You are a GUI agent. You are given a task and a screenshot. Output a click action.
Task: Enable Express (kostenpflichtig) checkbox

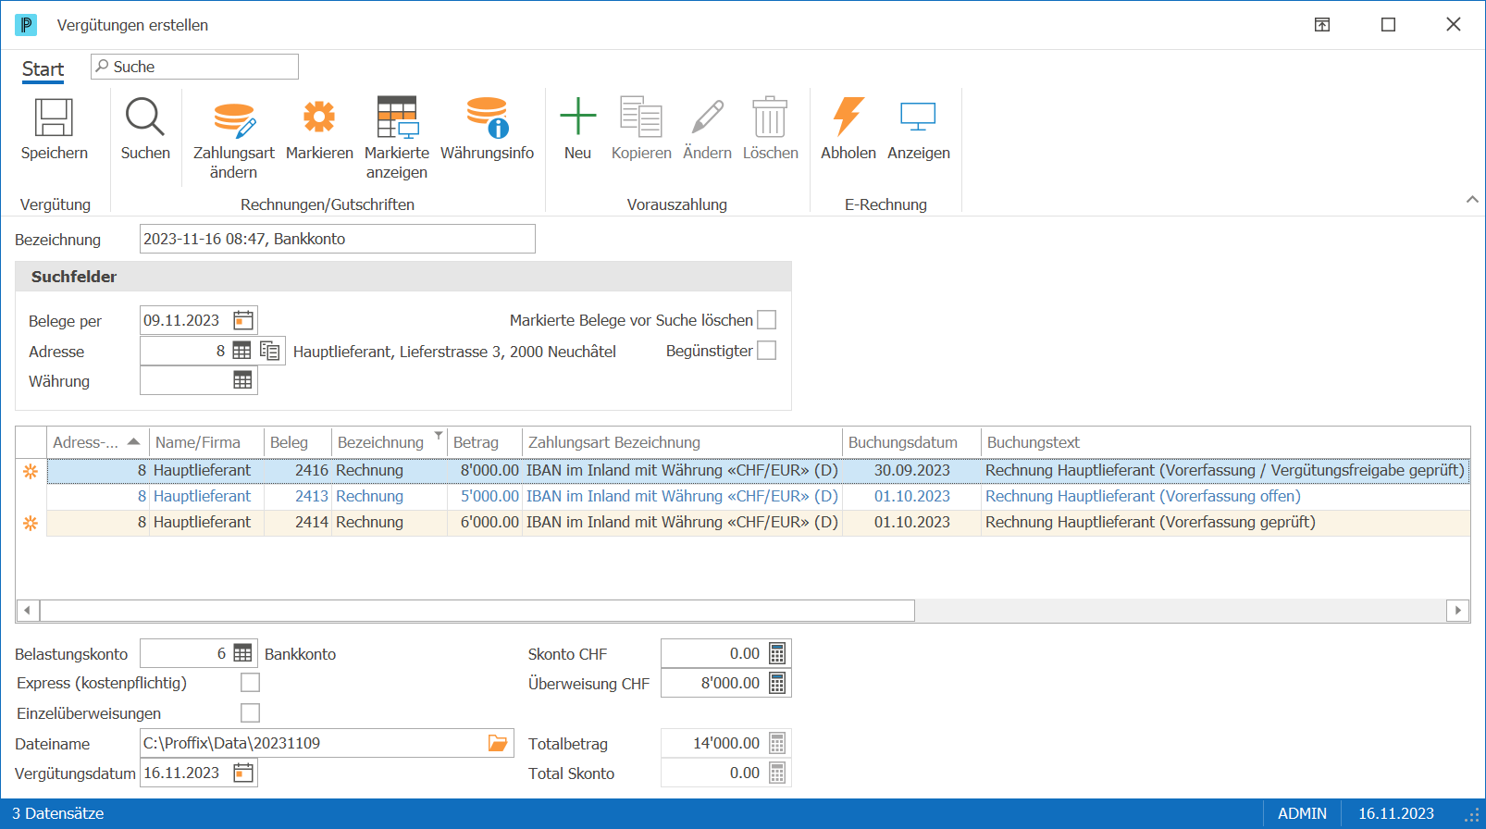(250, 683)
